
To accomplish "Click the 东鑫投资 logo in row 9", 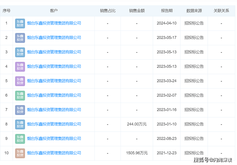I will pos(20,139).
